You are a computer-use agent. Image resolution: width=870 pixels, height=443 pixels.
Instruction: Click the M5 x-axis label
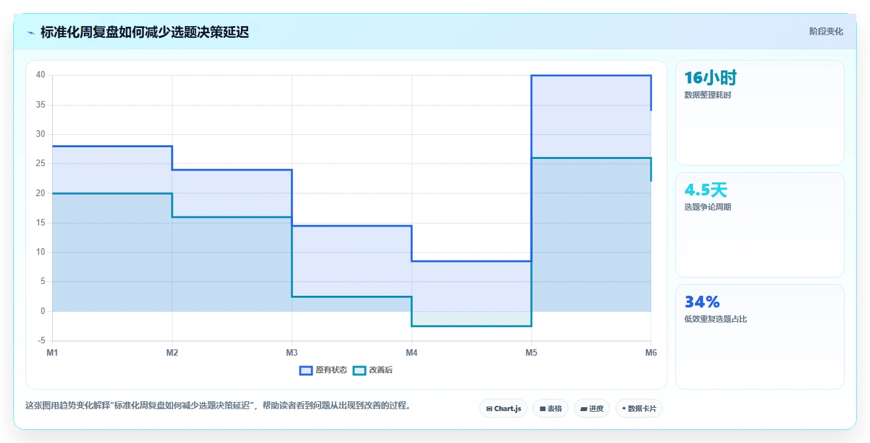(x=531, y=352)
